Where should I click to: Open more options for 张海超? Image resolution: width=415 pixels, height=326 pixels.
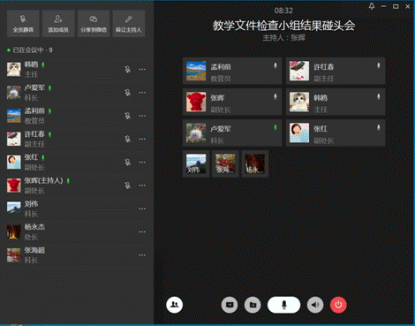[x=142, y=255]
